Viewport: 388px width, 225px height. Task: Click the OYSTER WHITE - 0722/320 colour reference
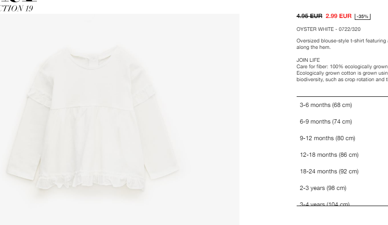(x=328, y=29)
